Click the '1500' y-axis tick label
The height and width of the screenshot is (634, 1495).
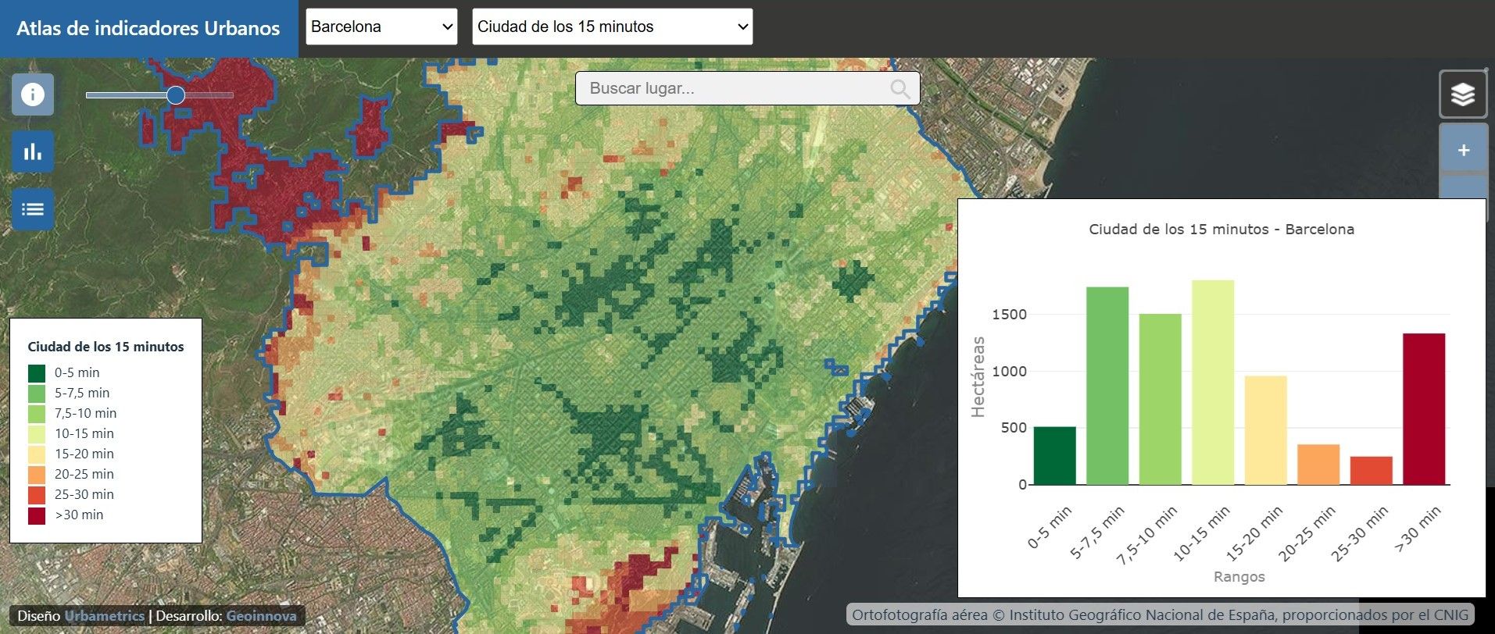pos(1009,315)
